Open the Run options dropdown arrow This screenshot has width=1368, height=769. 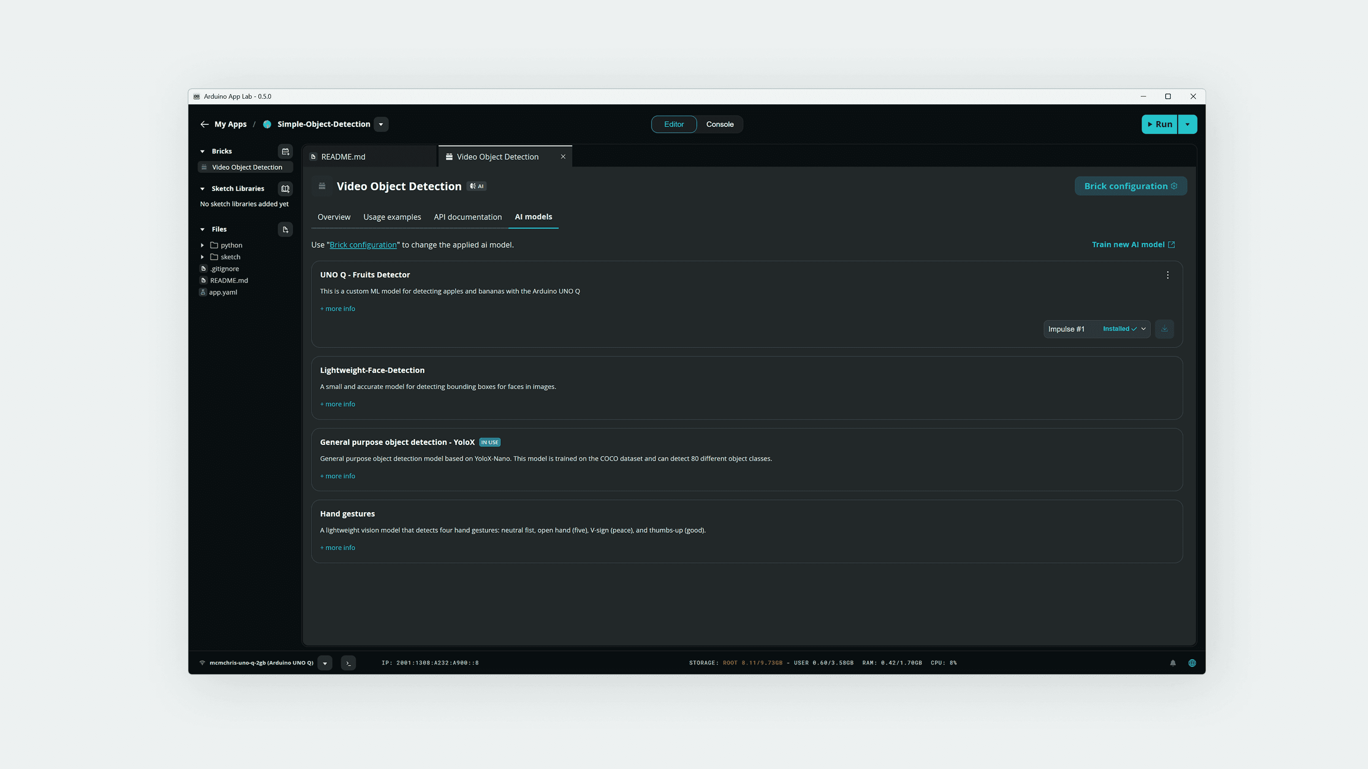tap(1187, 124)
